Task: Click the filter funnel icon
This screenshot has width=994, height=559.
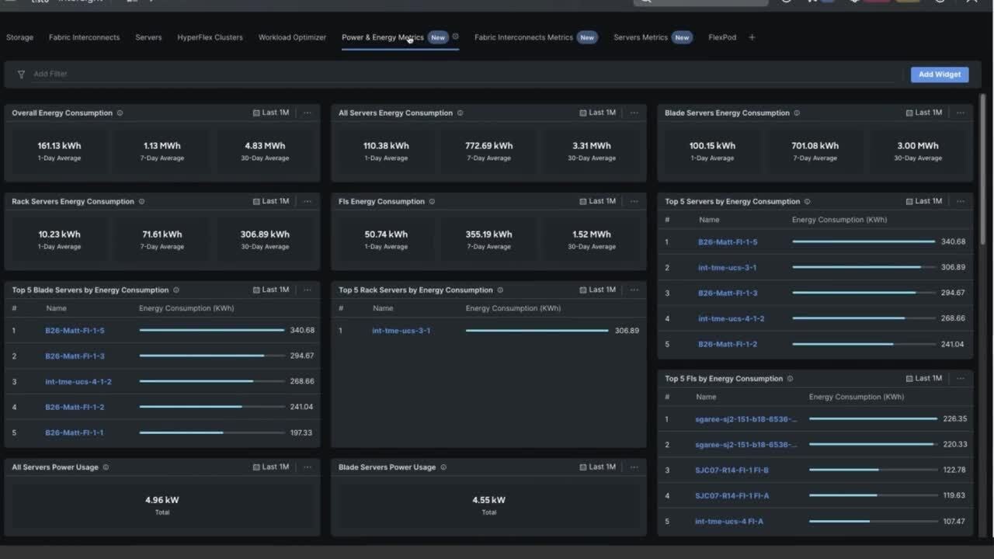Action: (21, 75)
